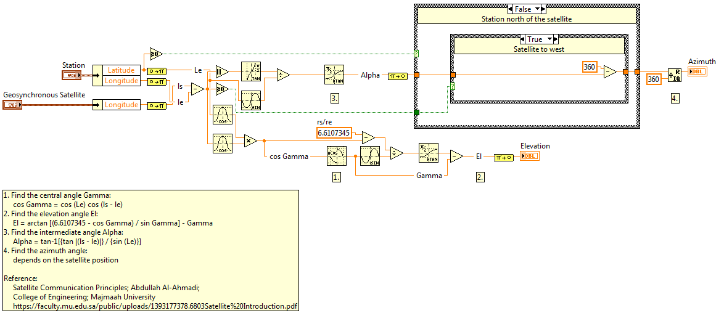The width and height of the screenshot is (724, 313).
Task: Select the ACOS function node
Action: (x=335, y=156)
